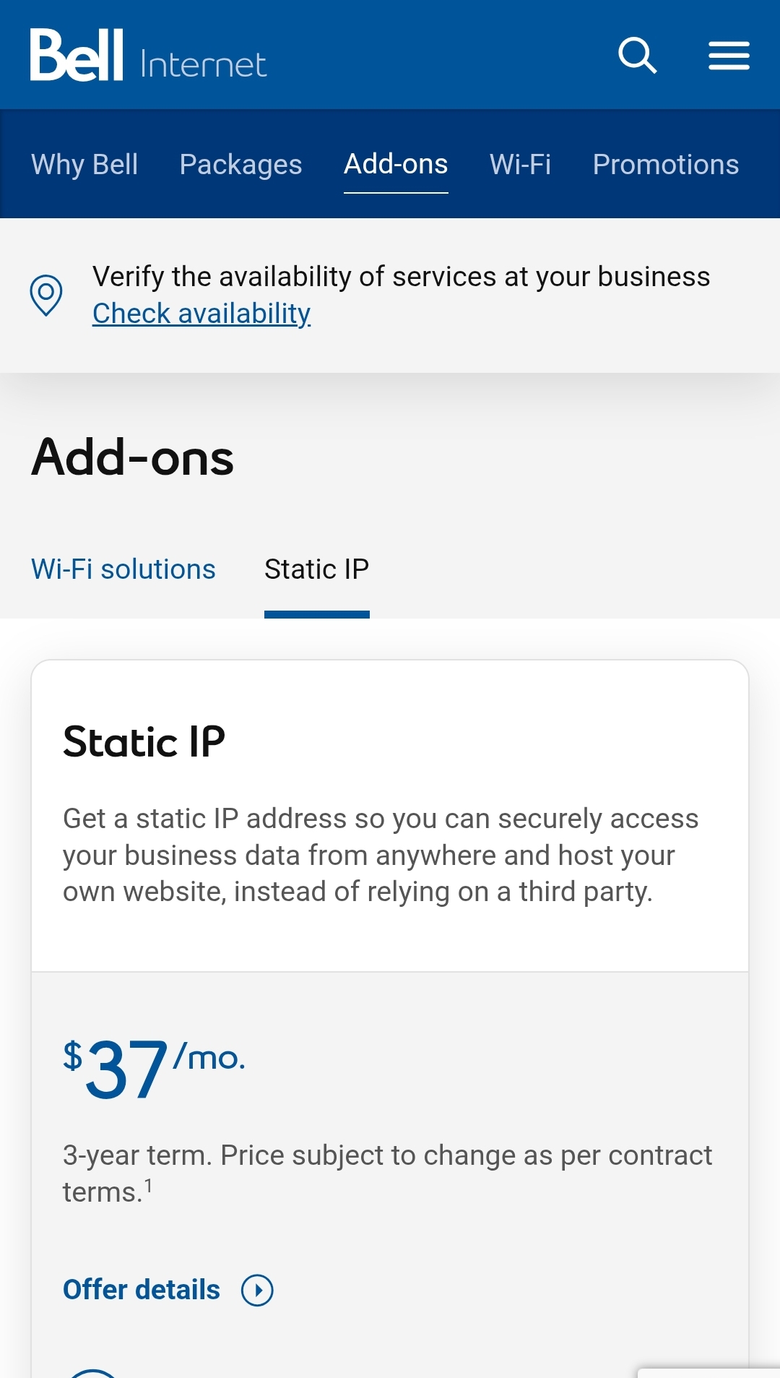
Task: Open the hamburger menu icon
Action: [729, 56]
